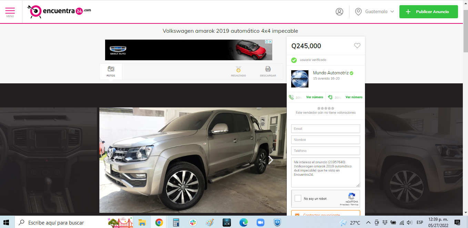
Task: Focus the Teléfono input field
Action: pyautogui.click(x=326, y=151)
